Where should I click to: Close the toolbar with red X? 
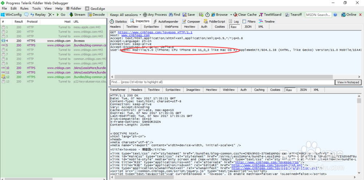[361, 15]
